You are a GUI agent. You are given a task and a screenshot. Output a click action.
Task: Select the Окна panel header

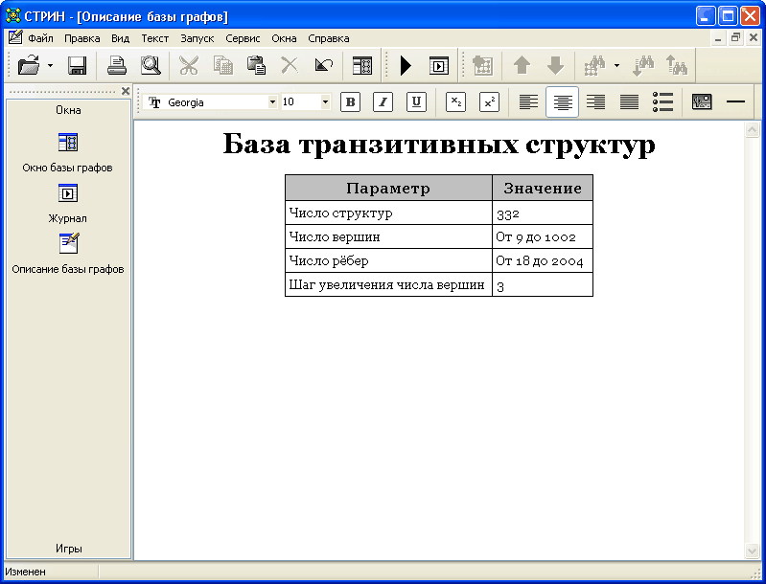coord(68,110)
